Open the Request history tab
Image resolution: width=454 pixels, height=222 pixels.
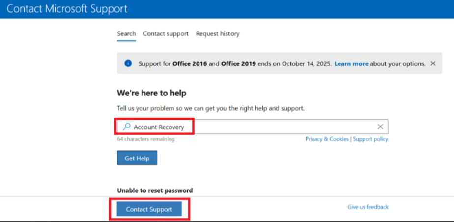218,34
